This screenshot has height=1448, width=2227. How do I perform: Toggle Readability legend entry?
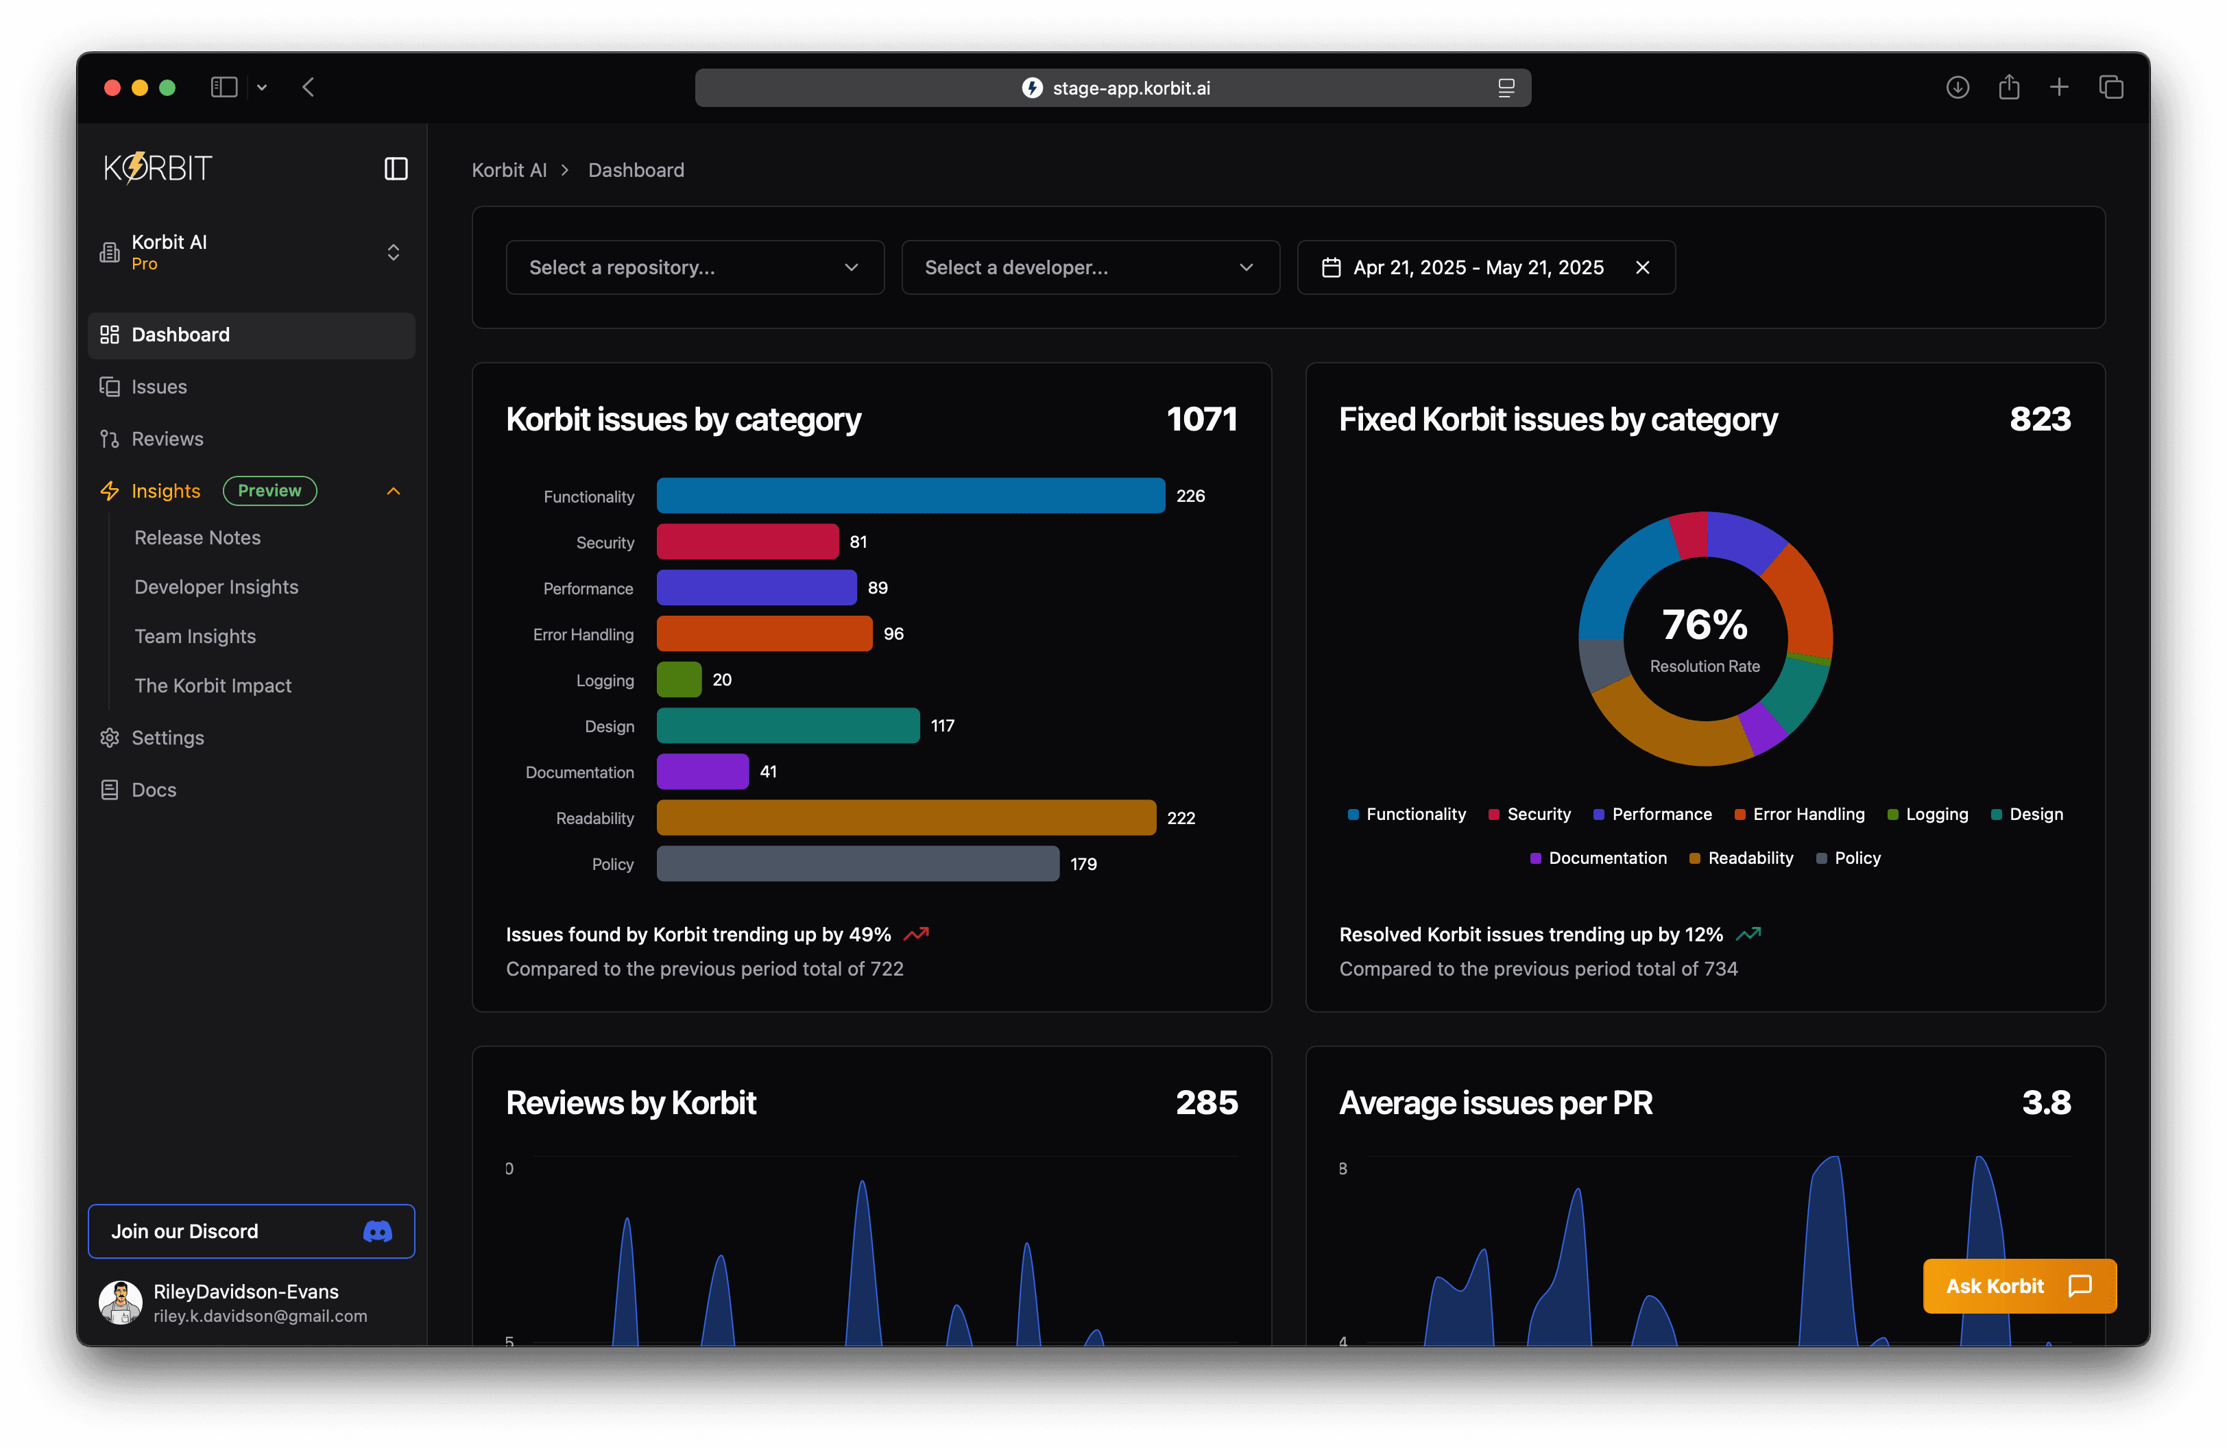coord(1742,858)
